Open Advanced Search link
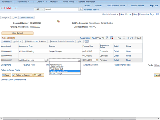Image resolution: width=160 pixels, height=120 pixels. tap(91, 9)
